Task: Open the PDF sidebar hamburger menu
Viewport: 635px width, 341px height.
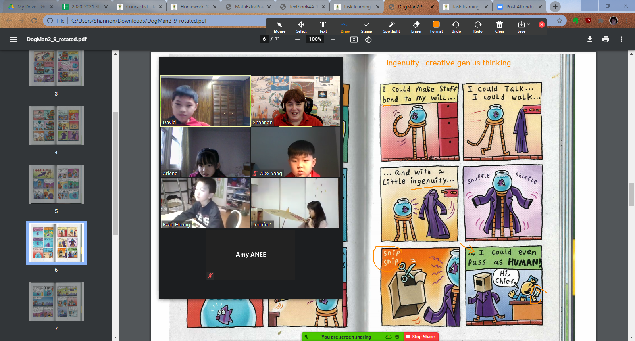Action: point(13,39)
